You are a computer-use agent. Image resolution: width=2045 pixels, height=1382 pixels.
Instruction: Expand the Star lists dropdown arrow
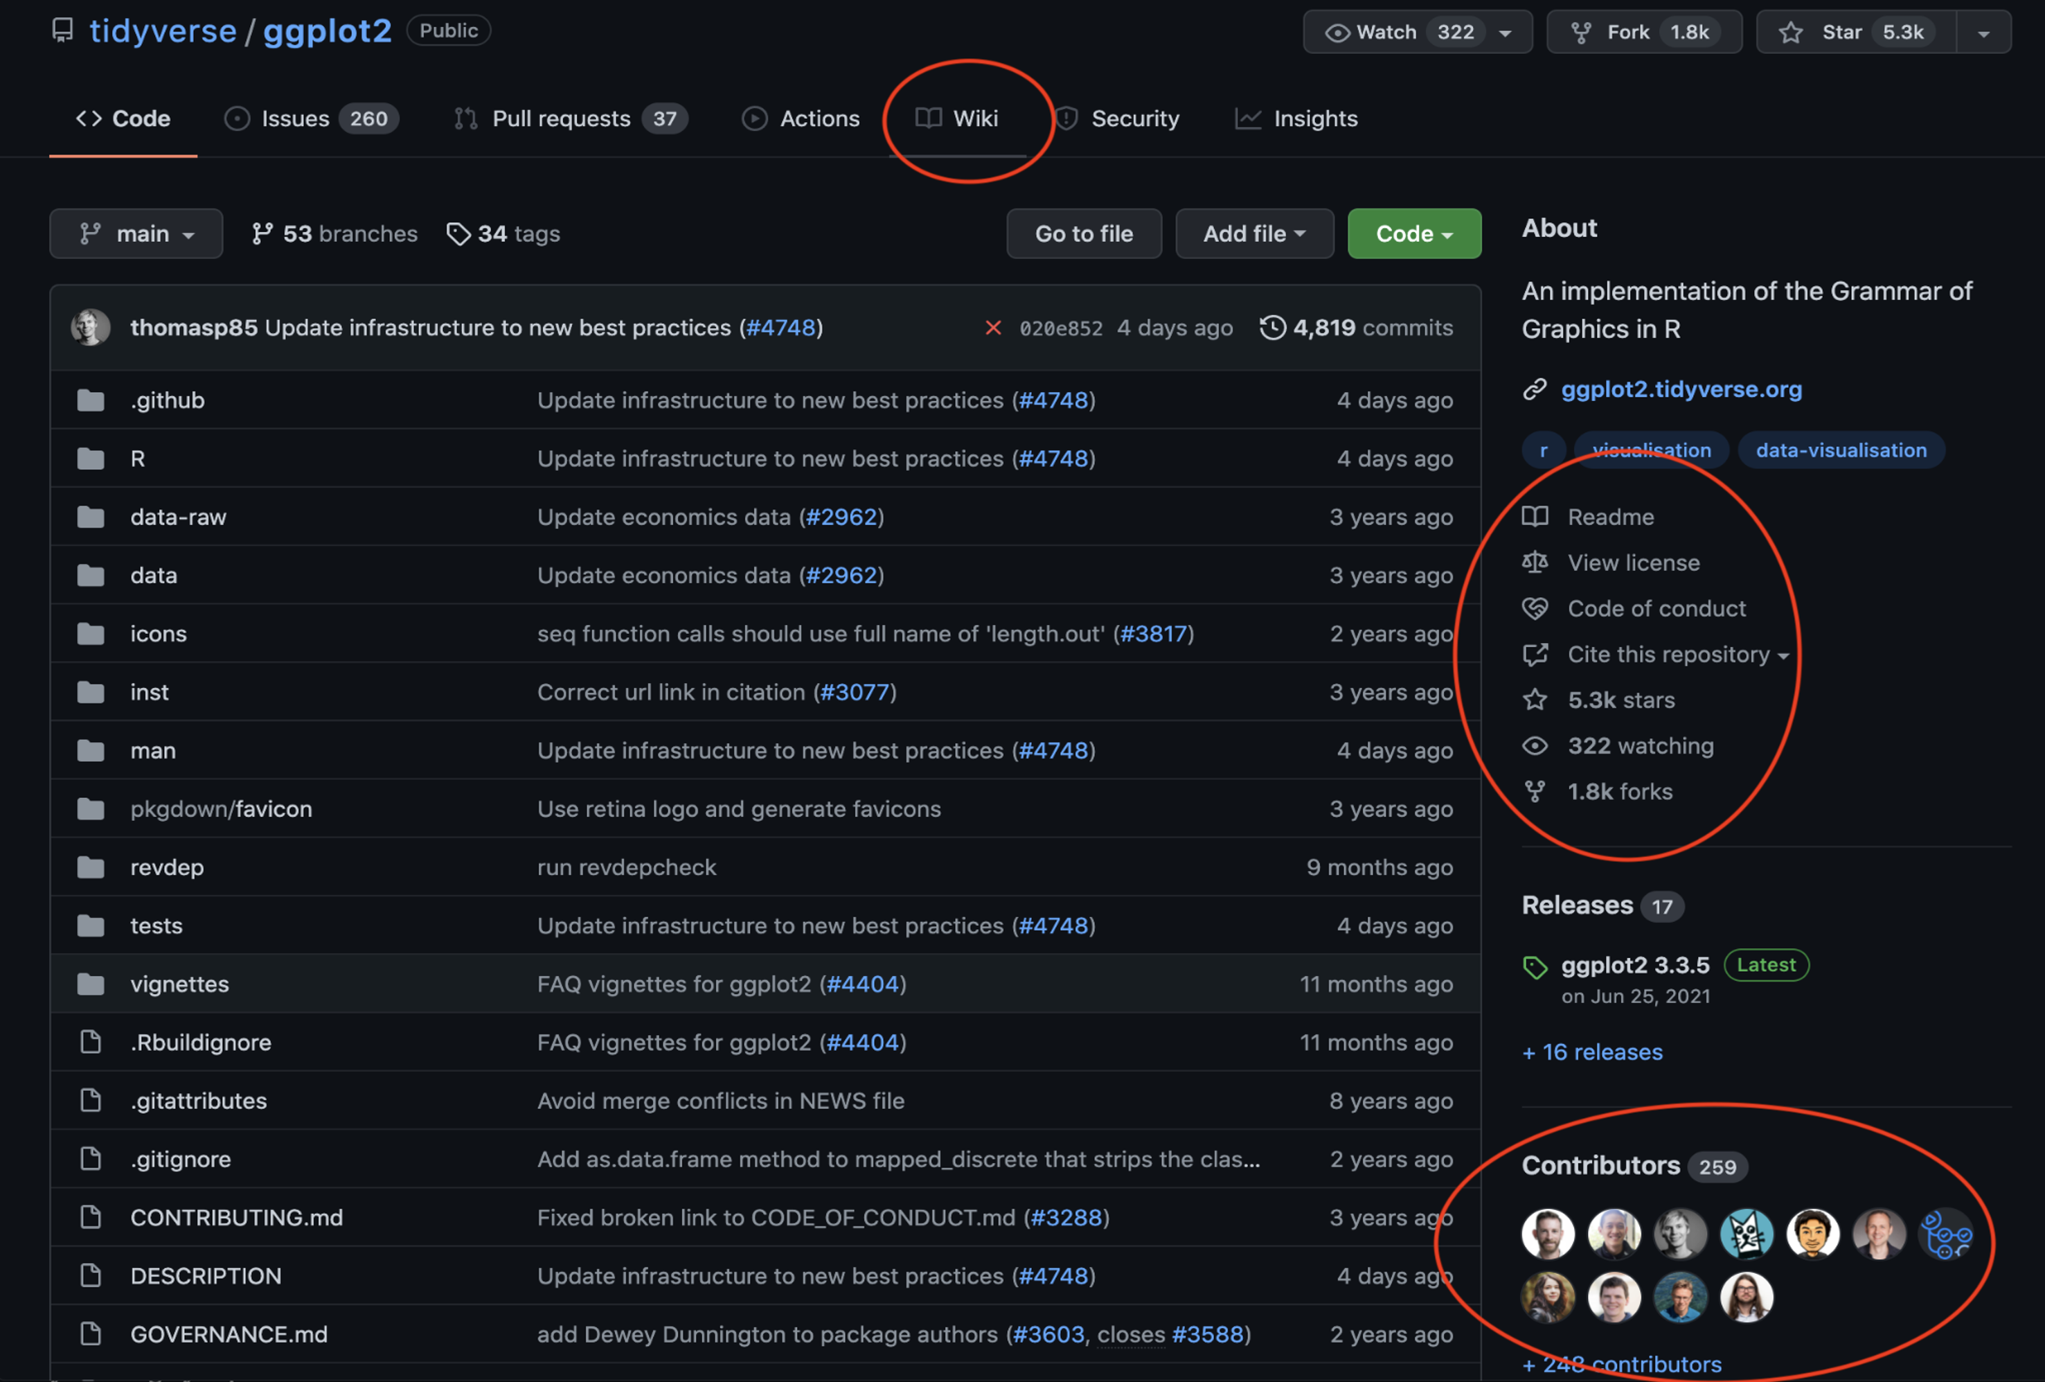(1983, 33)
